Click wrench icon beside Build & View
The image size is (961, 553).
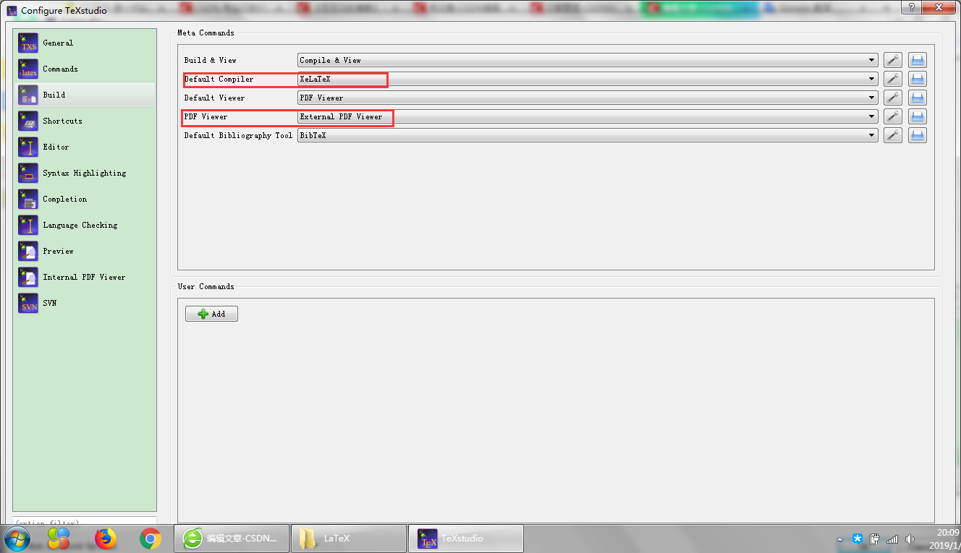coord(892,60)
